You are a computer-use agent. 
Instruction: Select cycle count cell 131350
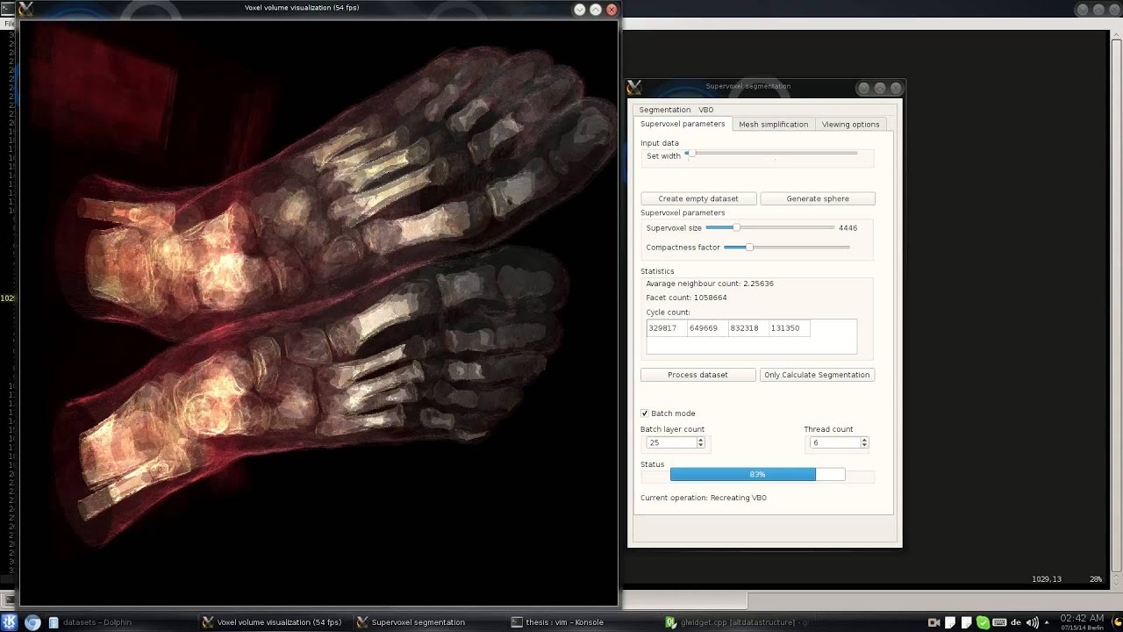(789, 328)
